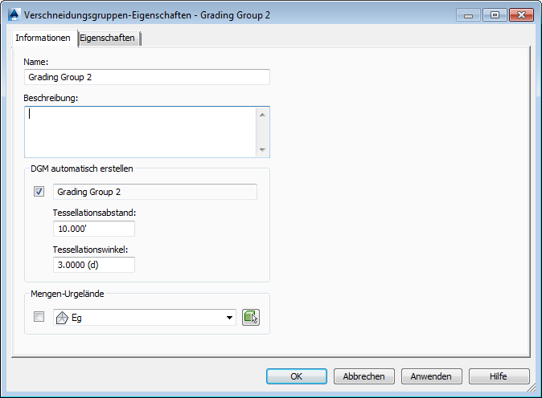Click the AutoCAD app icon in title bar
Screen dimensions: 542x398
(13, 15)
